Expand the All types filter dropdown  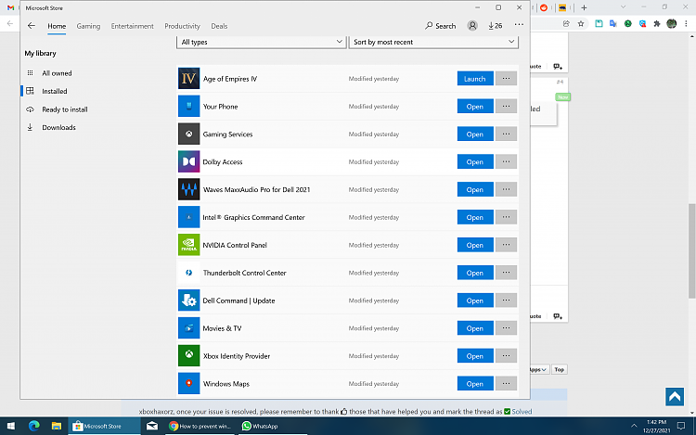point(261,42)
